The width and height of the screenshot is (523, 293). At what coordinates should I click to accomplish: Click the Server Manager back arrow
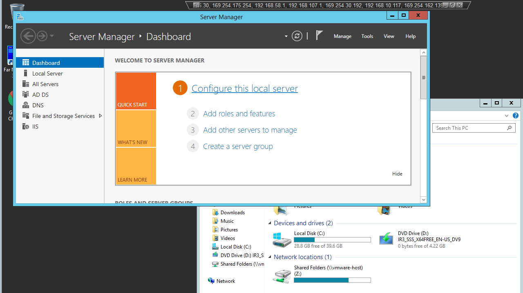(x=28, y=36)
